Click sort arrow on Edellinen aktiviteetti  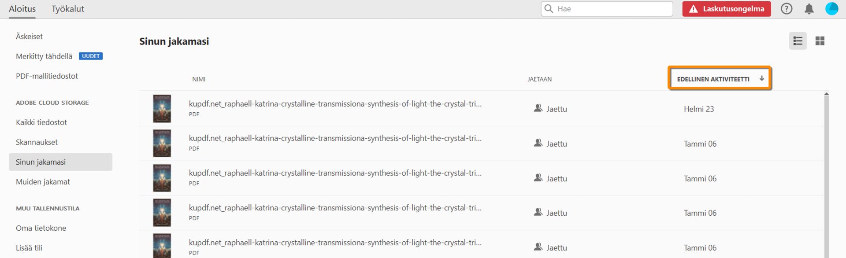point(761,78)
